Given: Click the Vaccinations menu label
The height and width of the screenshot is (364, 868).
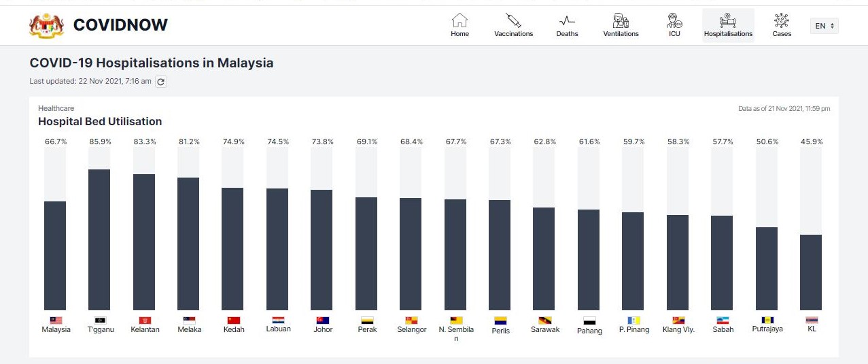Looking at the screenshot, I should (513, 33).
